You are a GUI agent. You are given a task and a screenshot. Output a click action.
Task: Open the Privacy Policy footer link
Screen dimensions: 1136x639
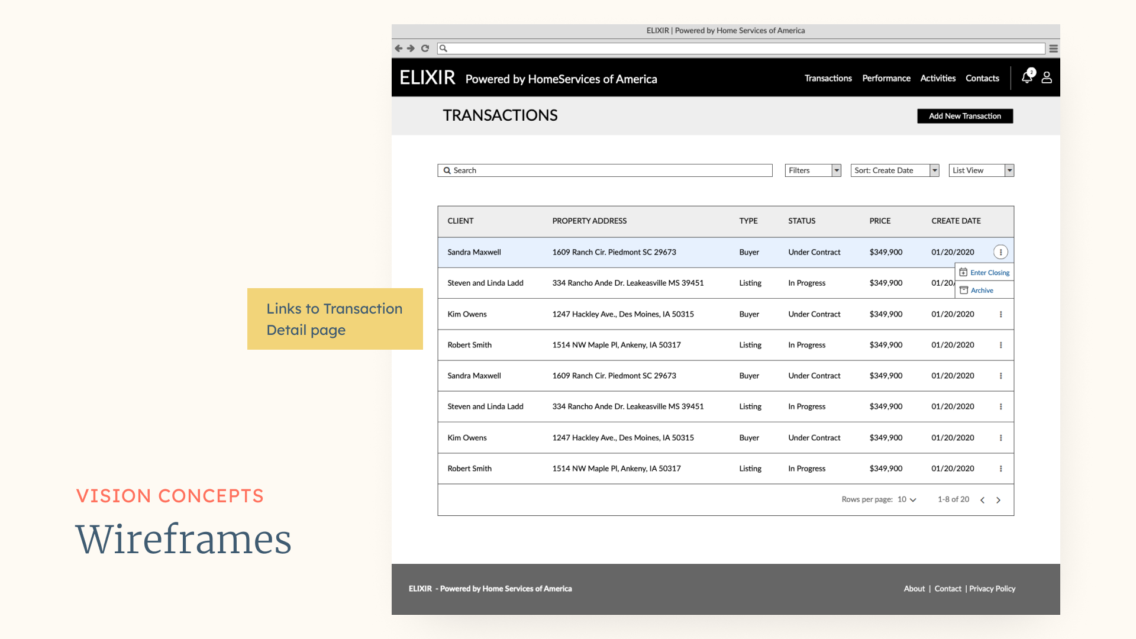click(x=992, y=589)
